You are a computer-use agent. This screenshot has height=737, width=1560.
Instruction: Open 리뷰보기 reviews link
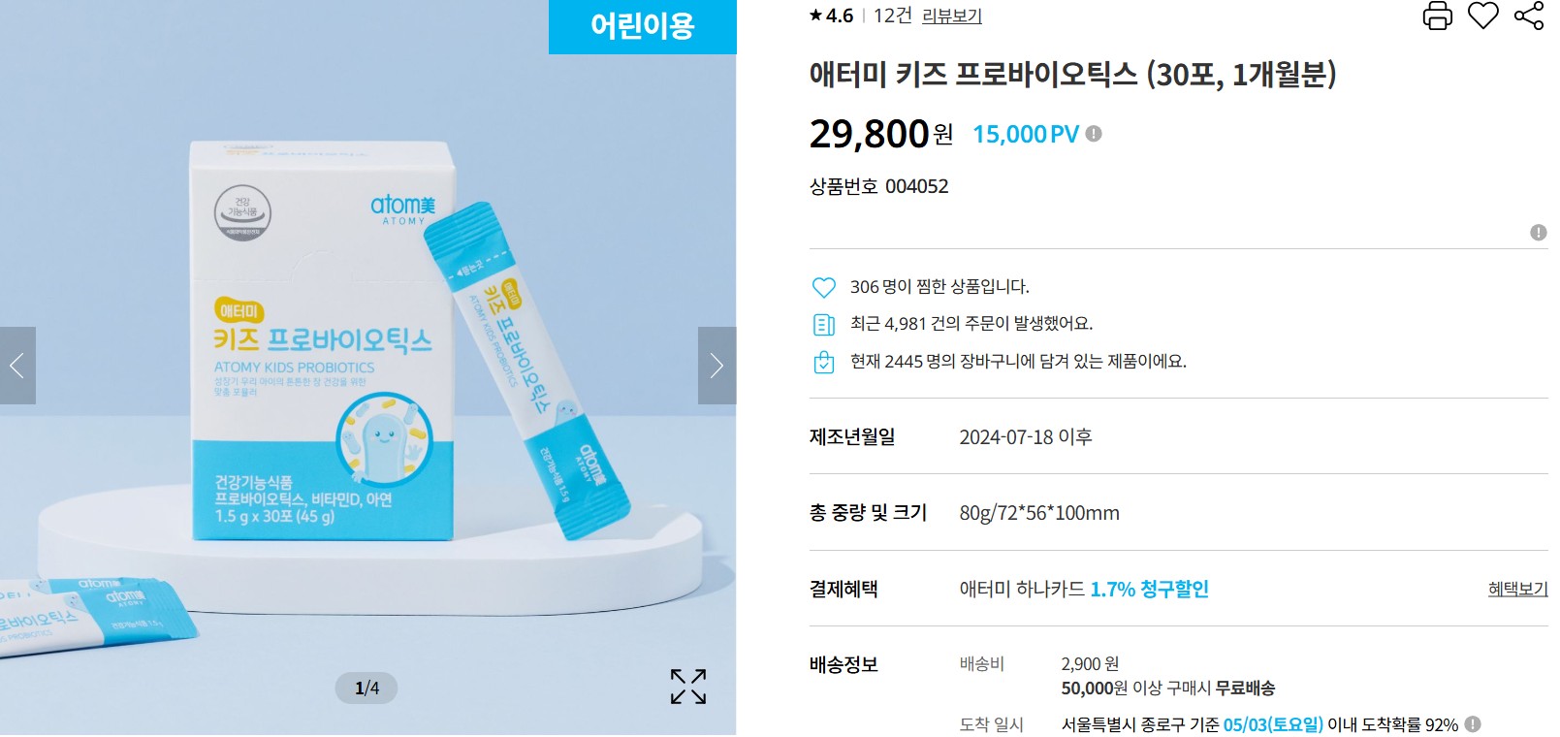click(x=952, y=16)
